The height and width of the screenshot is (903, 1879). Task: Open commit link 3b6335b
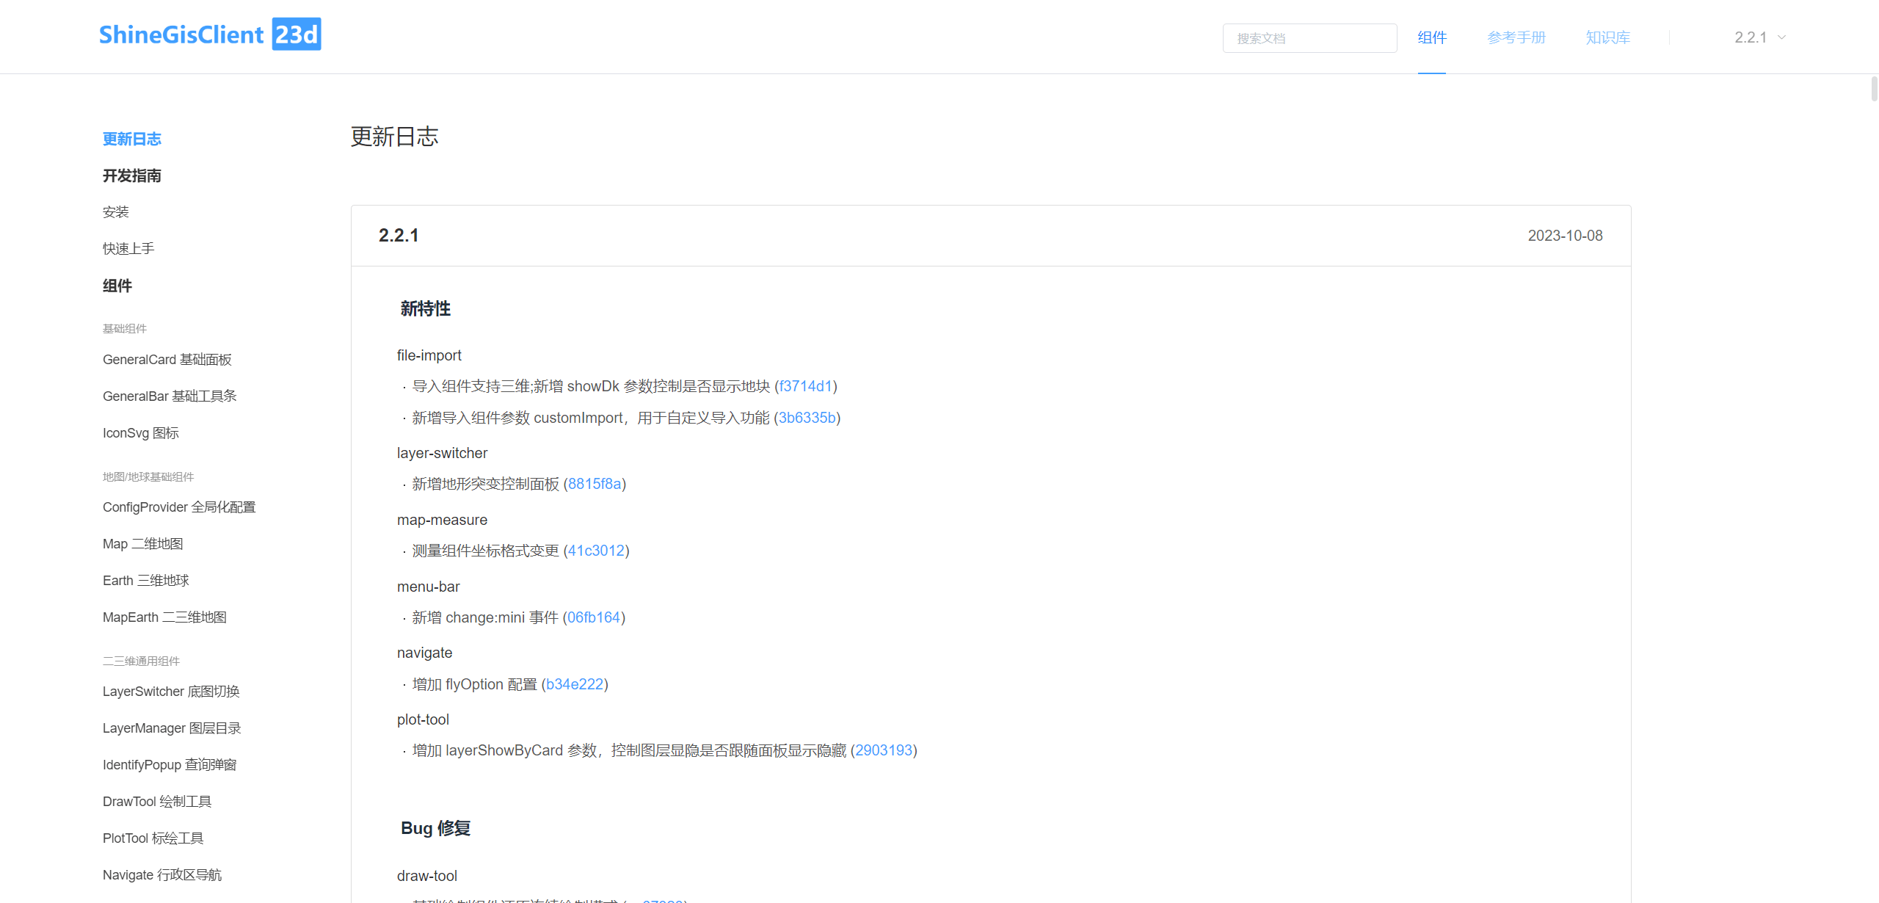(x=807, y=418)
